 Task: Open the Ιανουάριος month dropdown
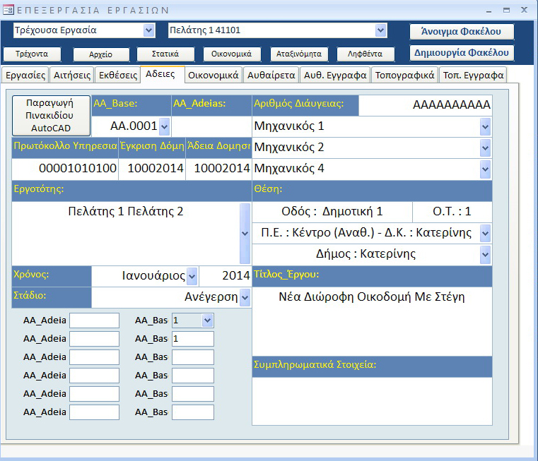pos(191,277)
